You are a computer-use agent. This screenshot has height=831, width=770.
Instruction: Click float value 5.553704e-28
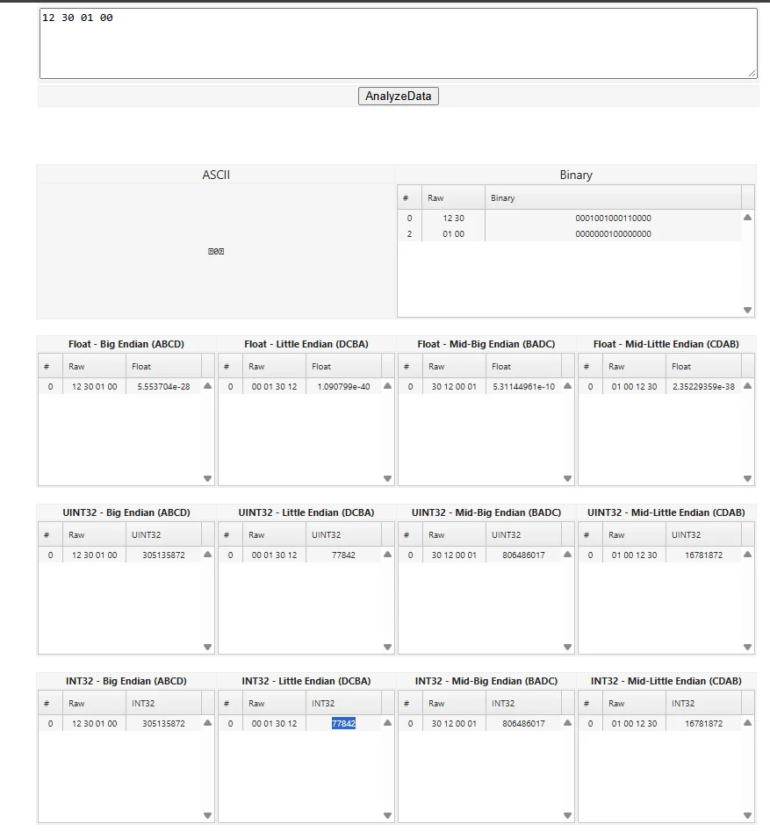[163, 386]
